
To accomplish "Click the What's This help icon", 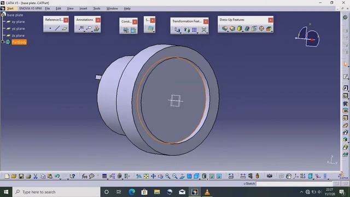I will [72, 176].
